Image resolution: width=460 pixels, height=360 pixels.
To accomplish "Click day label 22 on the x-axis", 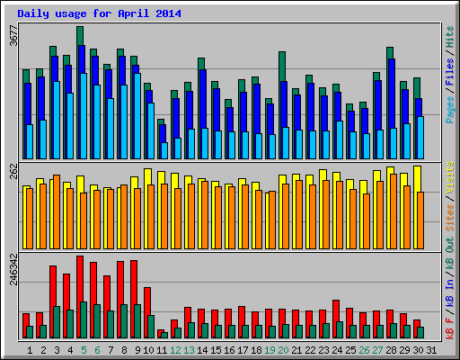I will [310, 350].
